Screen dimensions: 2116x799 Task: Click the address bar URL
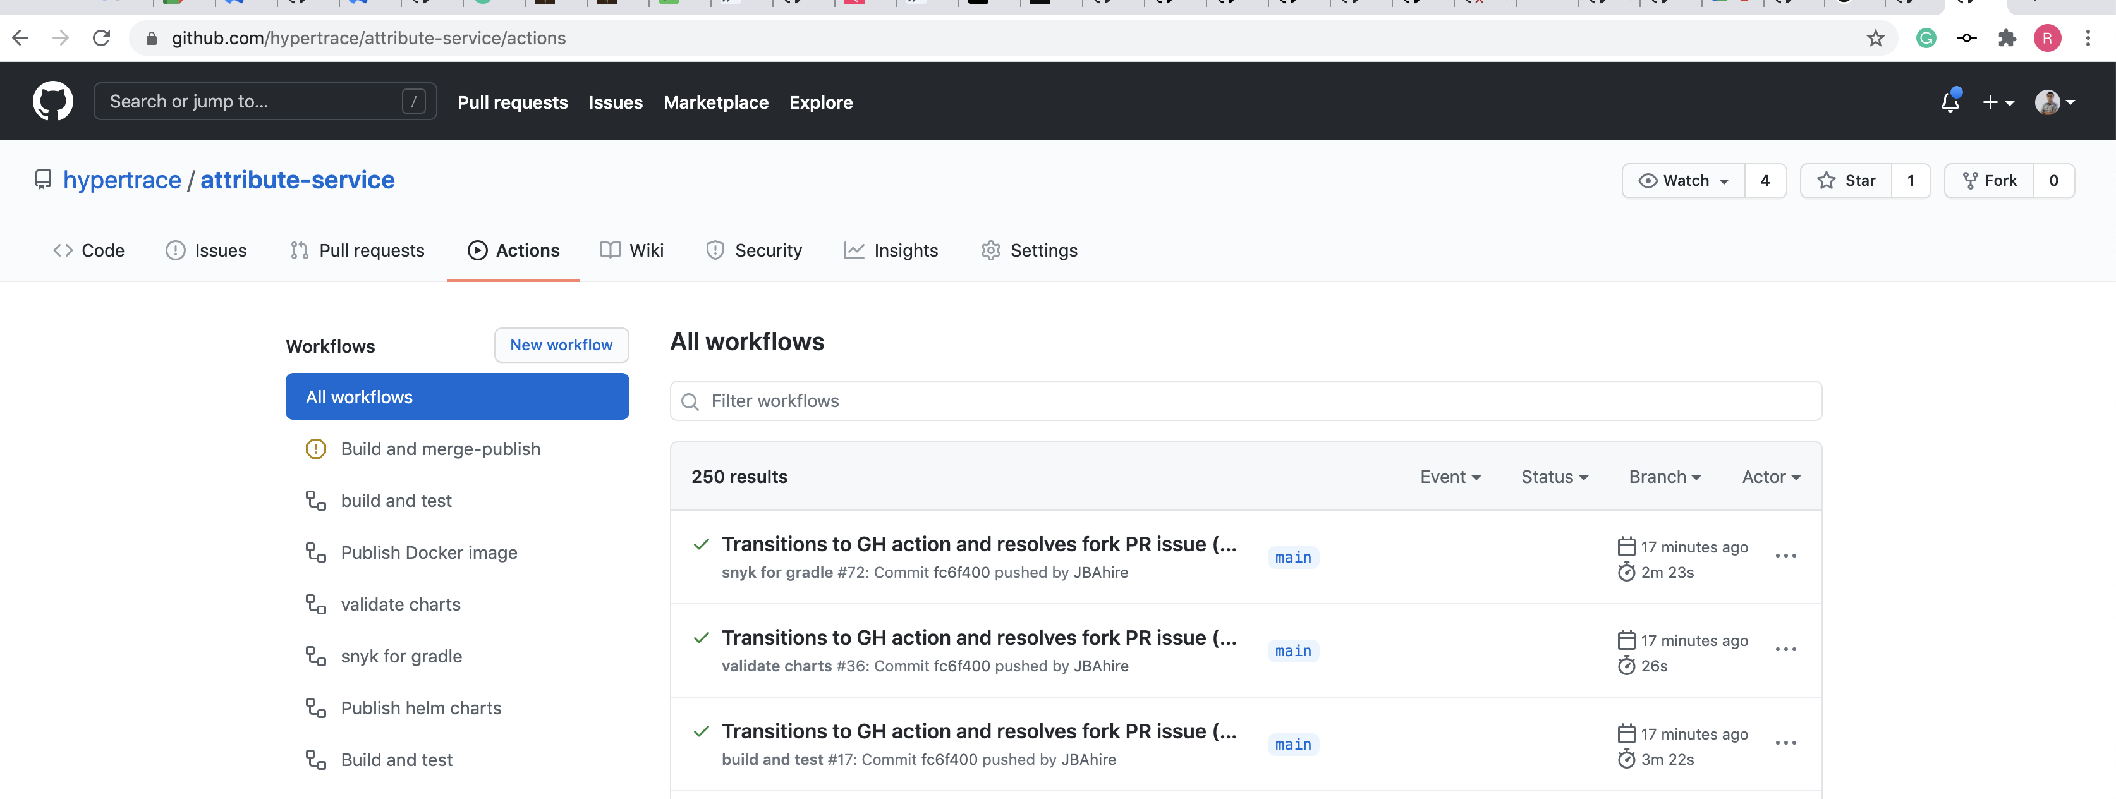pyautogui.click(x=368, y=38)
